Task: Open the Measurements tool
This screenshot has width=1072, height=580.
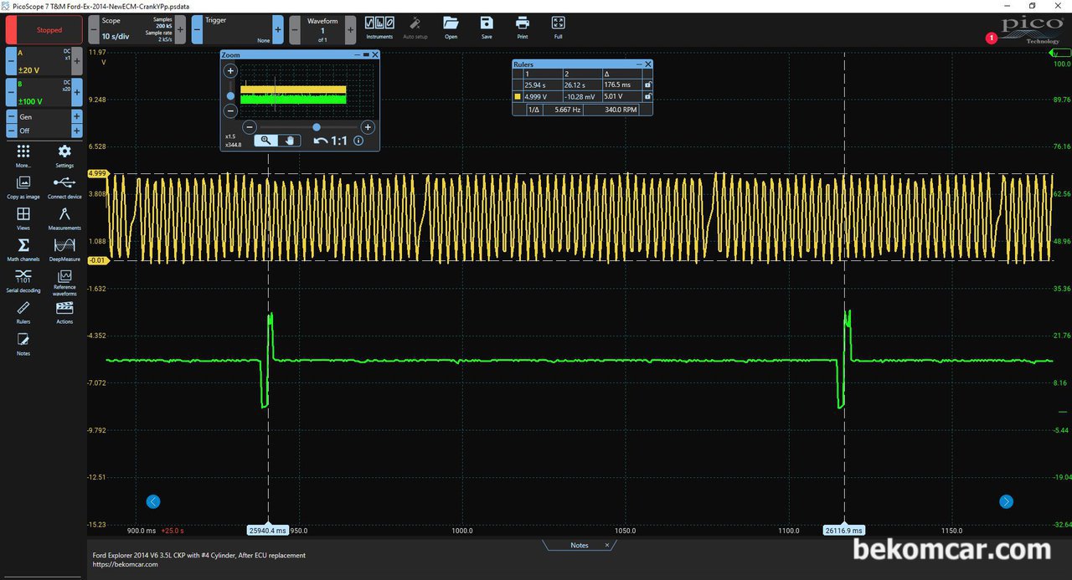Action: 64,218
